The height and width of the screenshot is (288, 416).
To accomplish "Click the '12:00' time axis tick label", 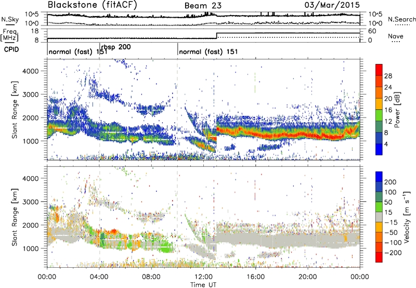I will 203,277.
